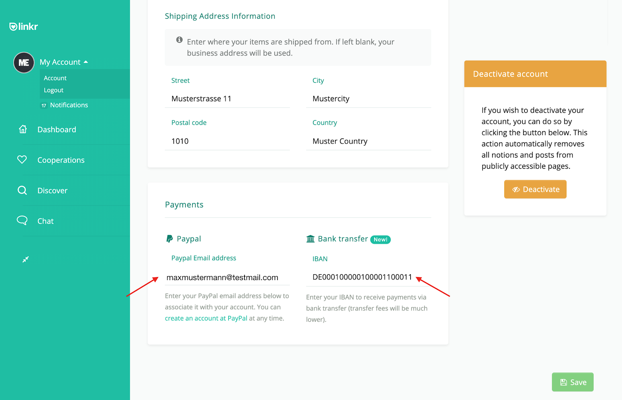622x400 pixels.
Task: Click the Chat speech bubble icon
Action: click(x=22, y=221)
